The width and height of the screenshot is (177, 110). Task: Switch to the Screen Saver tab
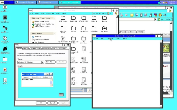coord(36,48)
